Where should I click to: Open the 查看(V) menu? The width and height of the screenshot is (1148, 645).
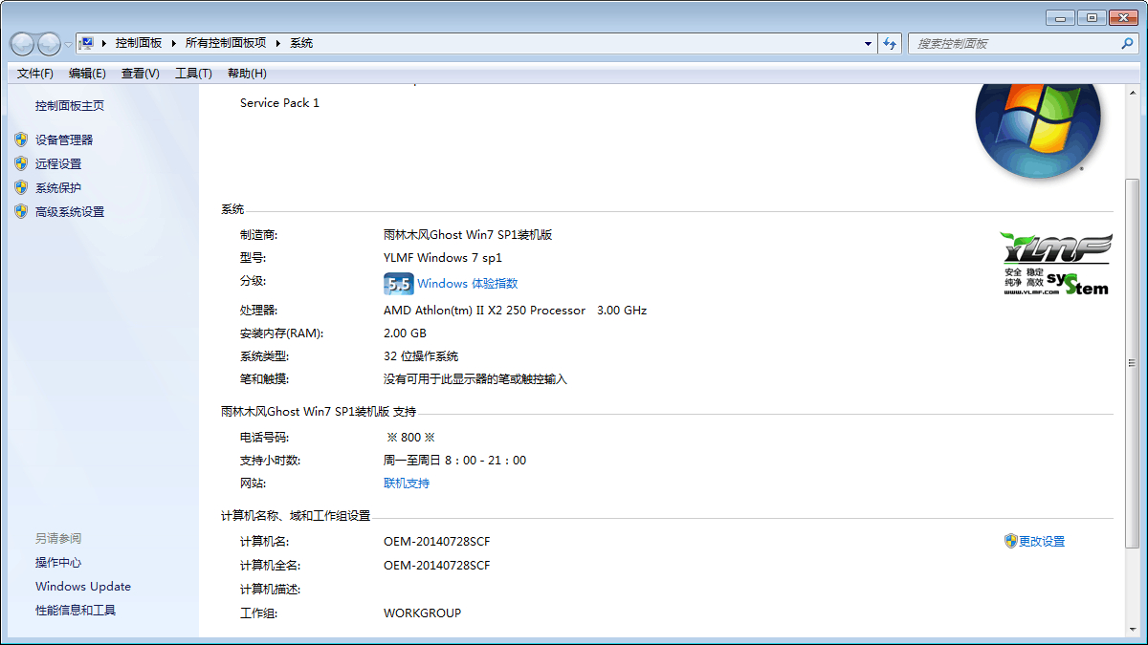coord(140,74)
